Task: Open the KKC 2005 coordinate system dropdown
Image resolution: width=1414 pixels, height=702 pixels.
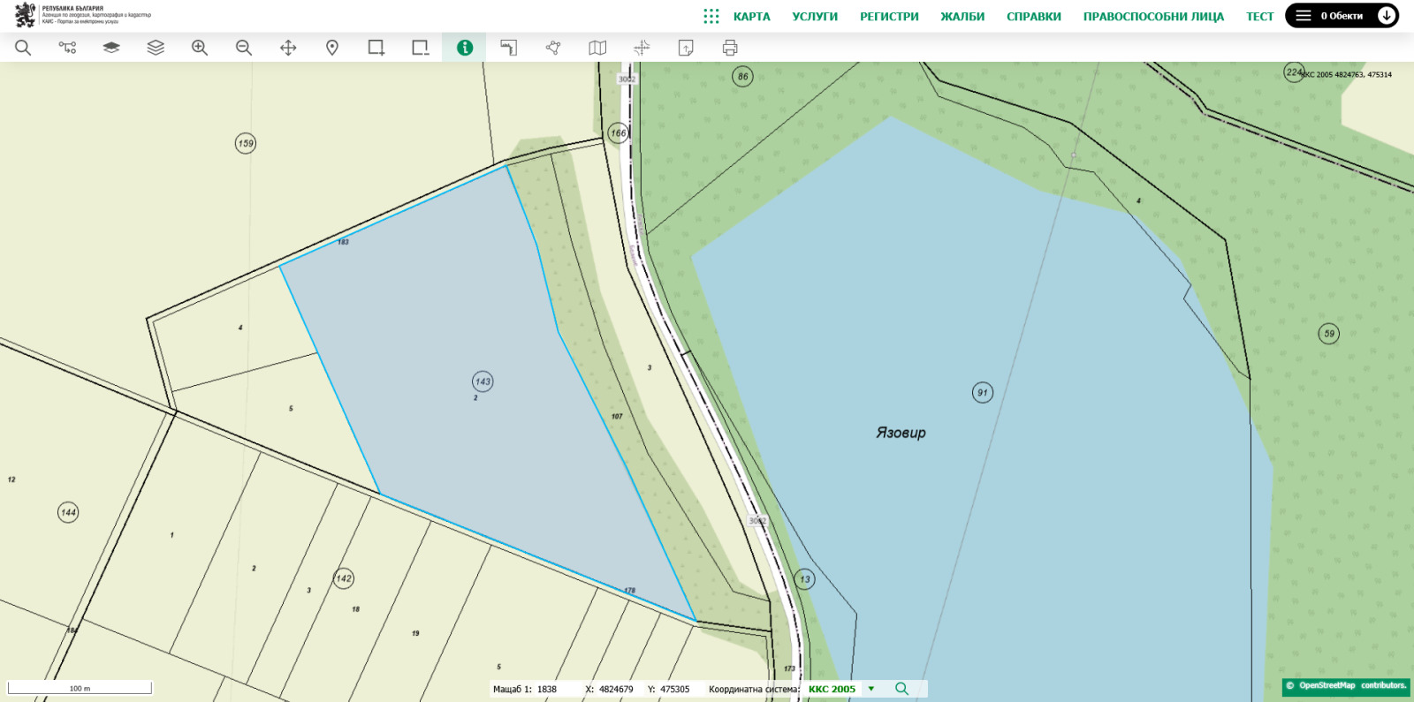Action: (870, 689)
